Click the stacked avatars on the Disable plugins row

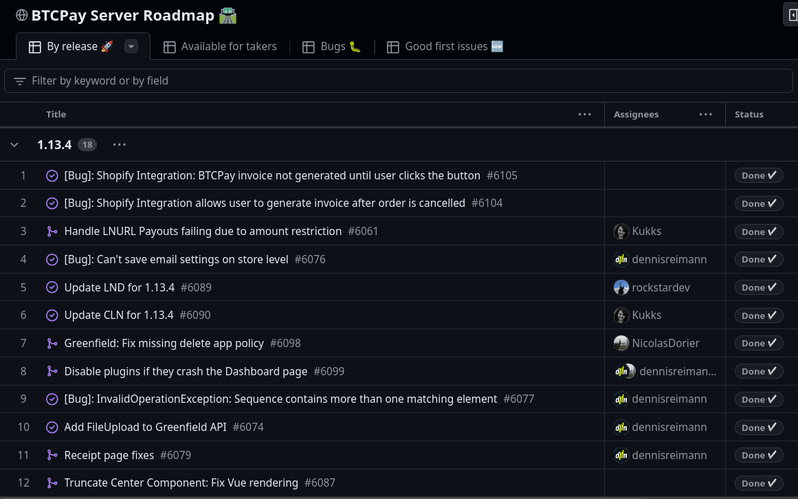coord(625,371)
